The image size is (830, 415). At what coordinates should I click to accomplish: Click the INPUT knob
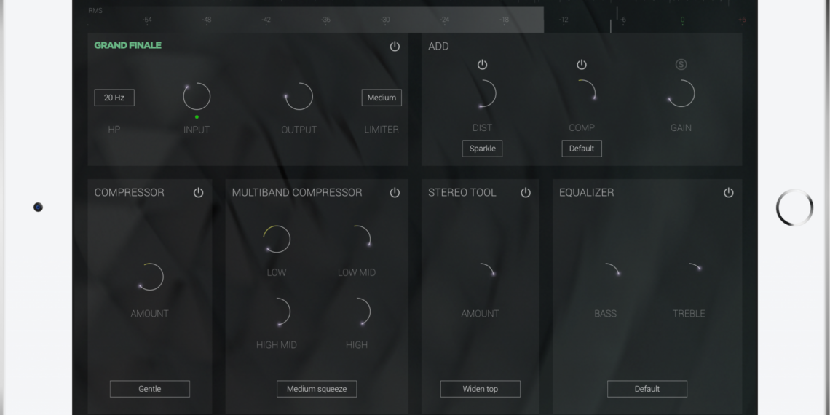pos(197,96)
